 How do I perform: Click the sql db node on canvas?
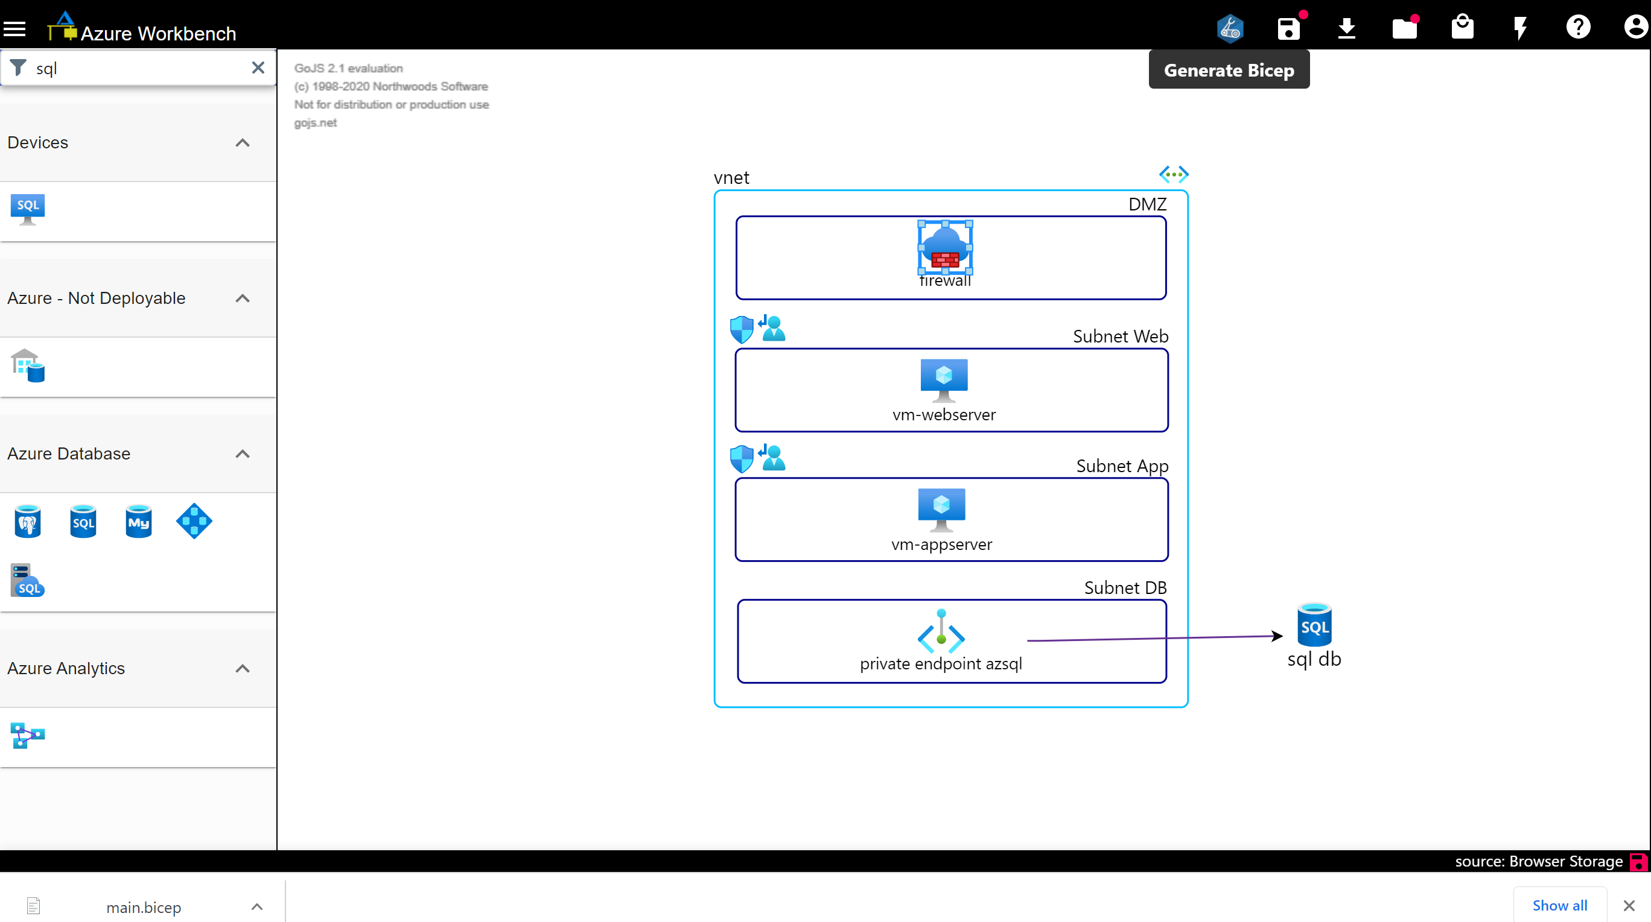(x=1314, y=625)
